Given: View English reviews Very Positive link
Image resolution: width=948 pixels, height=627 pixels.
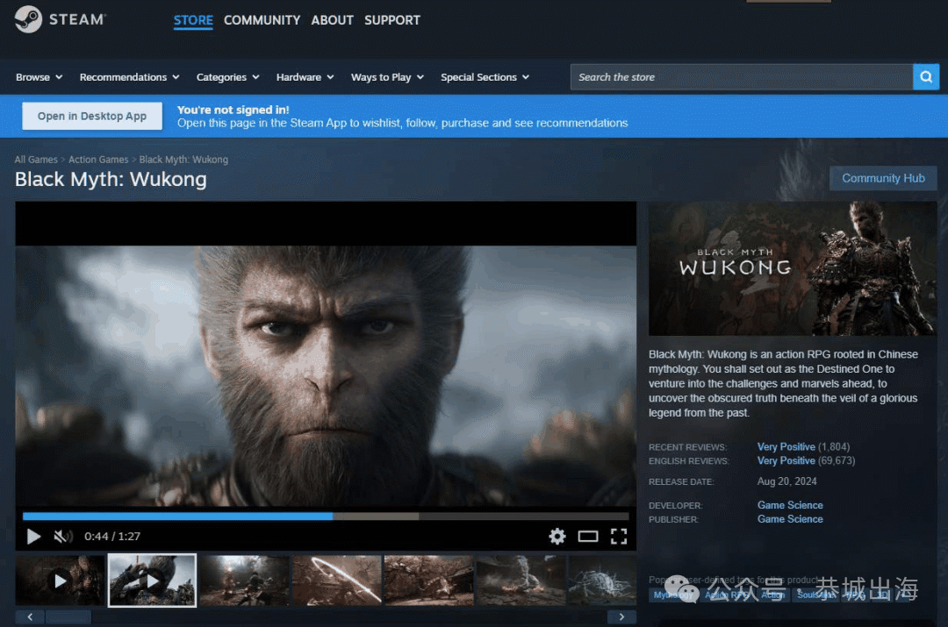Looking at the screenshot, I should coord(786,461).
